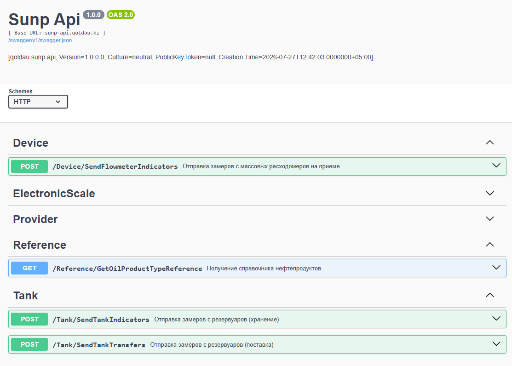Click the Provider section heading
This screenshot has width=512, height=366.
35,219
